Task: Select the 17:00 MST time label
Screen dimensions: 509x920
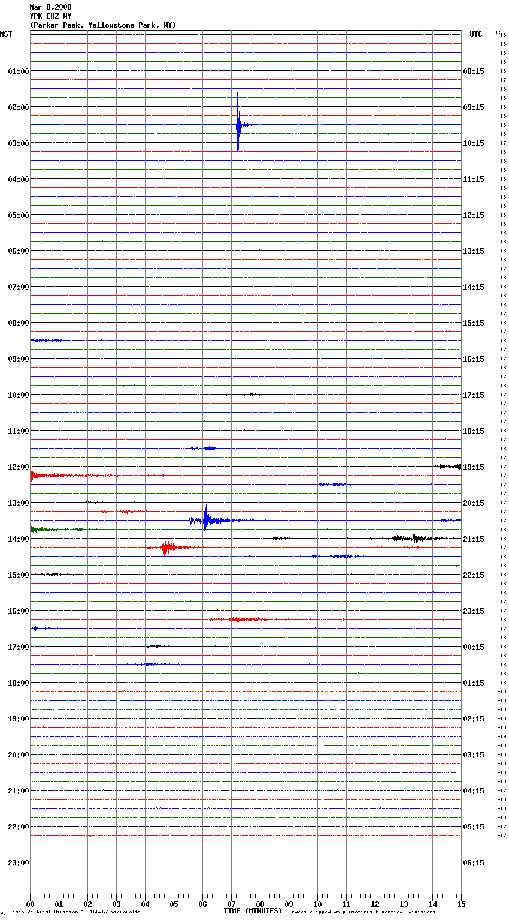Action: (x=18, y=647)
